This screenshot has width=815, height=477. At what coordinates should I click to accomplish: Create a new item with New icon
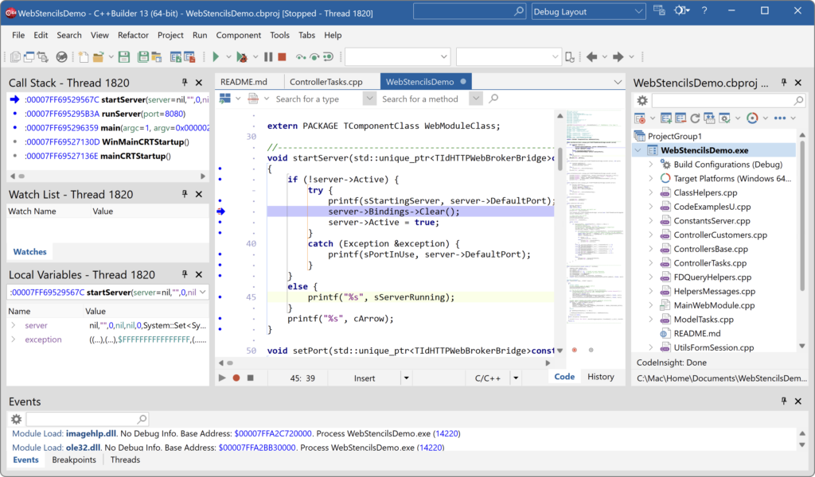tap(83, 56)
